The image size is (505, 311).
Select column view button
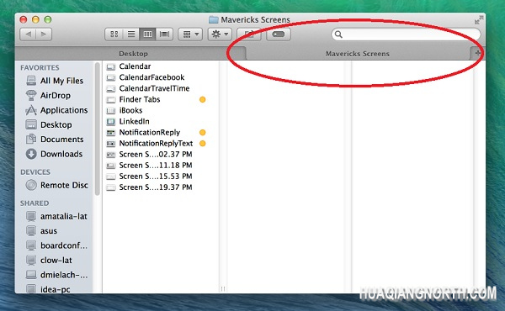(x=148, y=34)
